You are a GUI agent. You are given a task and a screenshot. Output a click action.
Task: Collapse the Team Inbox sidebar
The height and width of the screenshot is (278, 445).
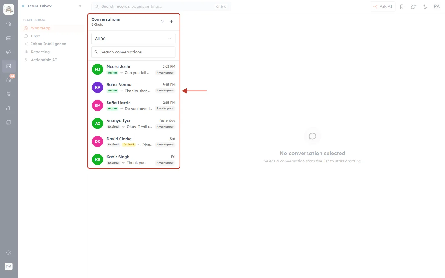tap(80, 6)
